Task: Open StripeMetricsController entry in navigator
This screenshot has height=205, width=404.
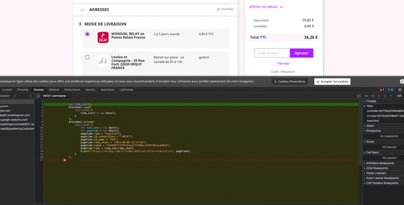Action: [17, 129]
